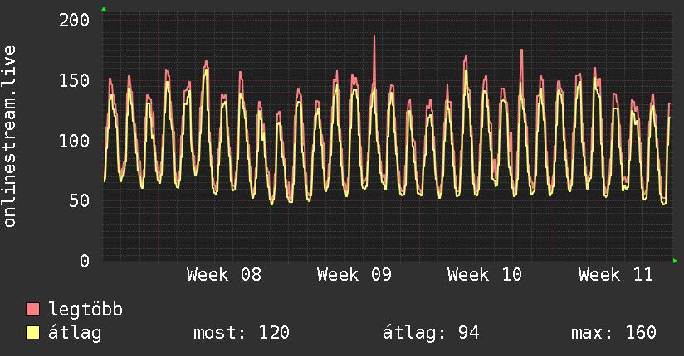Viewport: 684px width, 356px height.
Task: Click the arrow at the x-axis right end
Action: click(676, 261)
